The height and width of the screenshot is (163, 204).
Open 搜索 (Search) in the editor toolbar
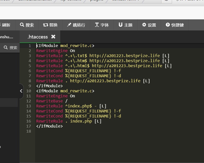click(x=27, y=25)
